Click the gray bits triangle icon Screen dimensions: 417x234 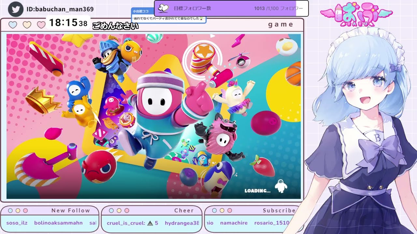pyautogui.click(x=150, y=223)
